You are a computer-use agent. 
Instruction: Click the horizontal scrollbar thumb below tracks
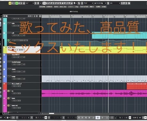pos(51,113)
